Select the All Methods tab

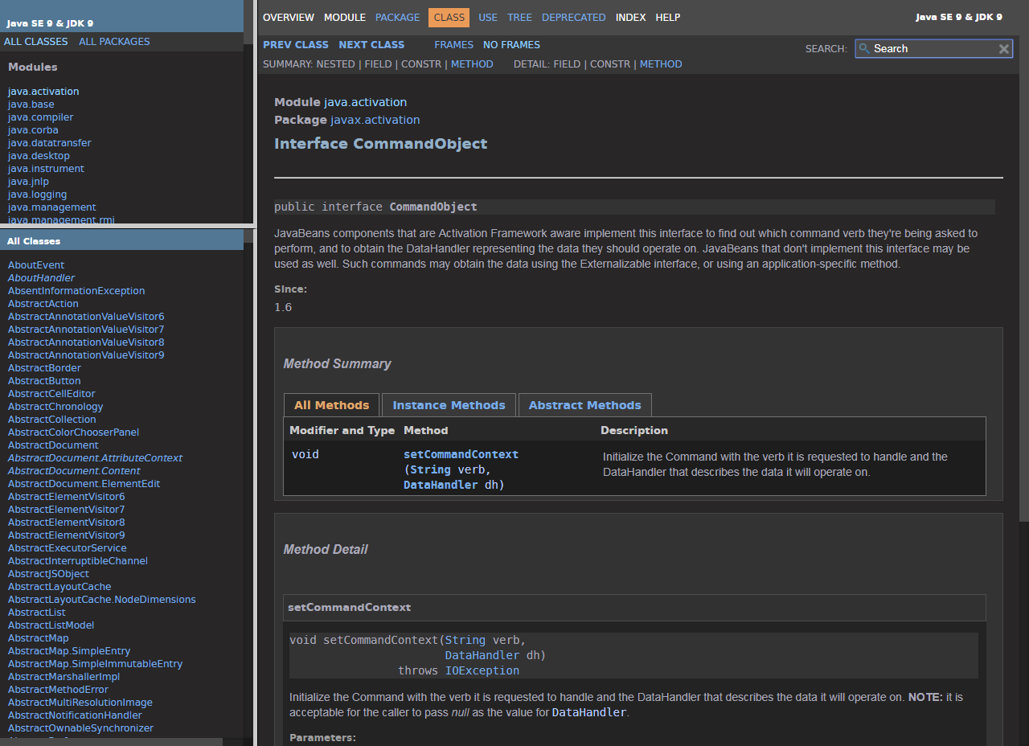coord(331,405)
